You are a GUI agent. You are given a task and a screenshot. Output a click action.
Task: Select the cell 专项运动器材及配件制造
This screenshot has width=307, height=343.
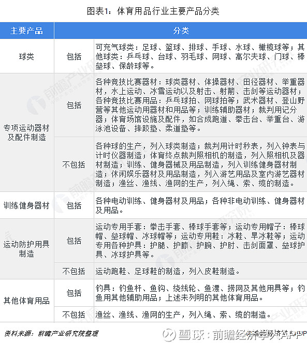click(27, 132)
